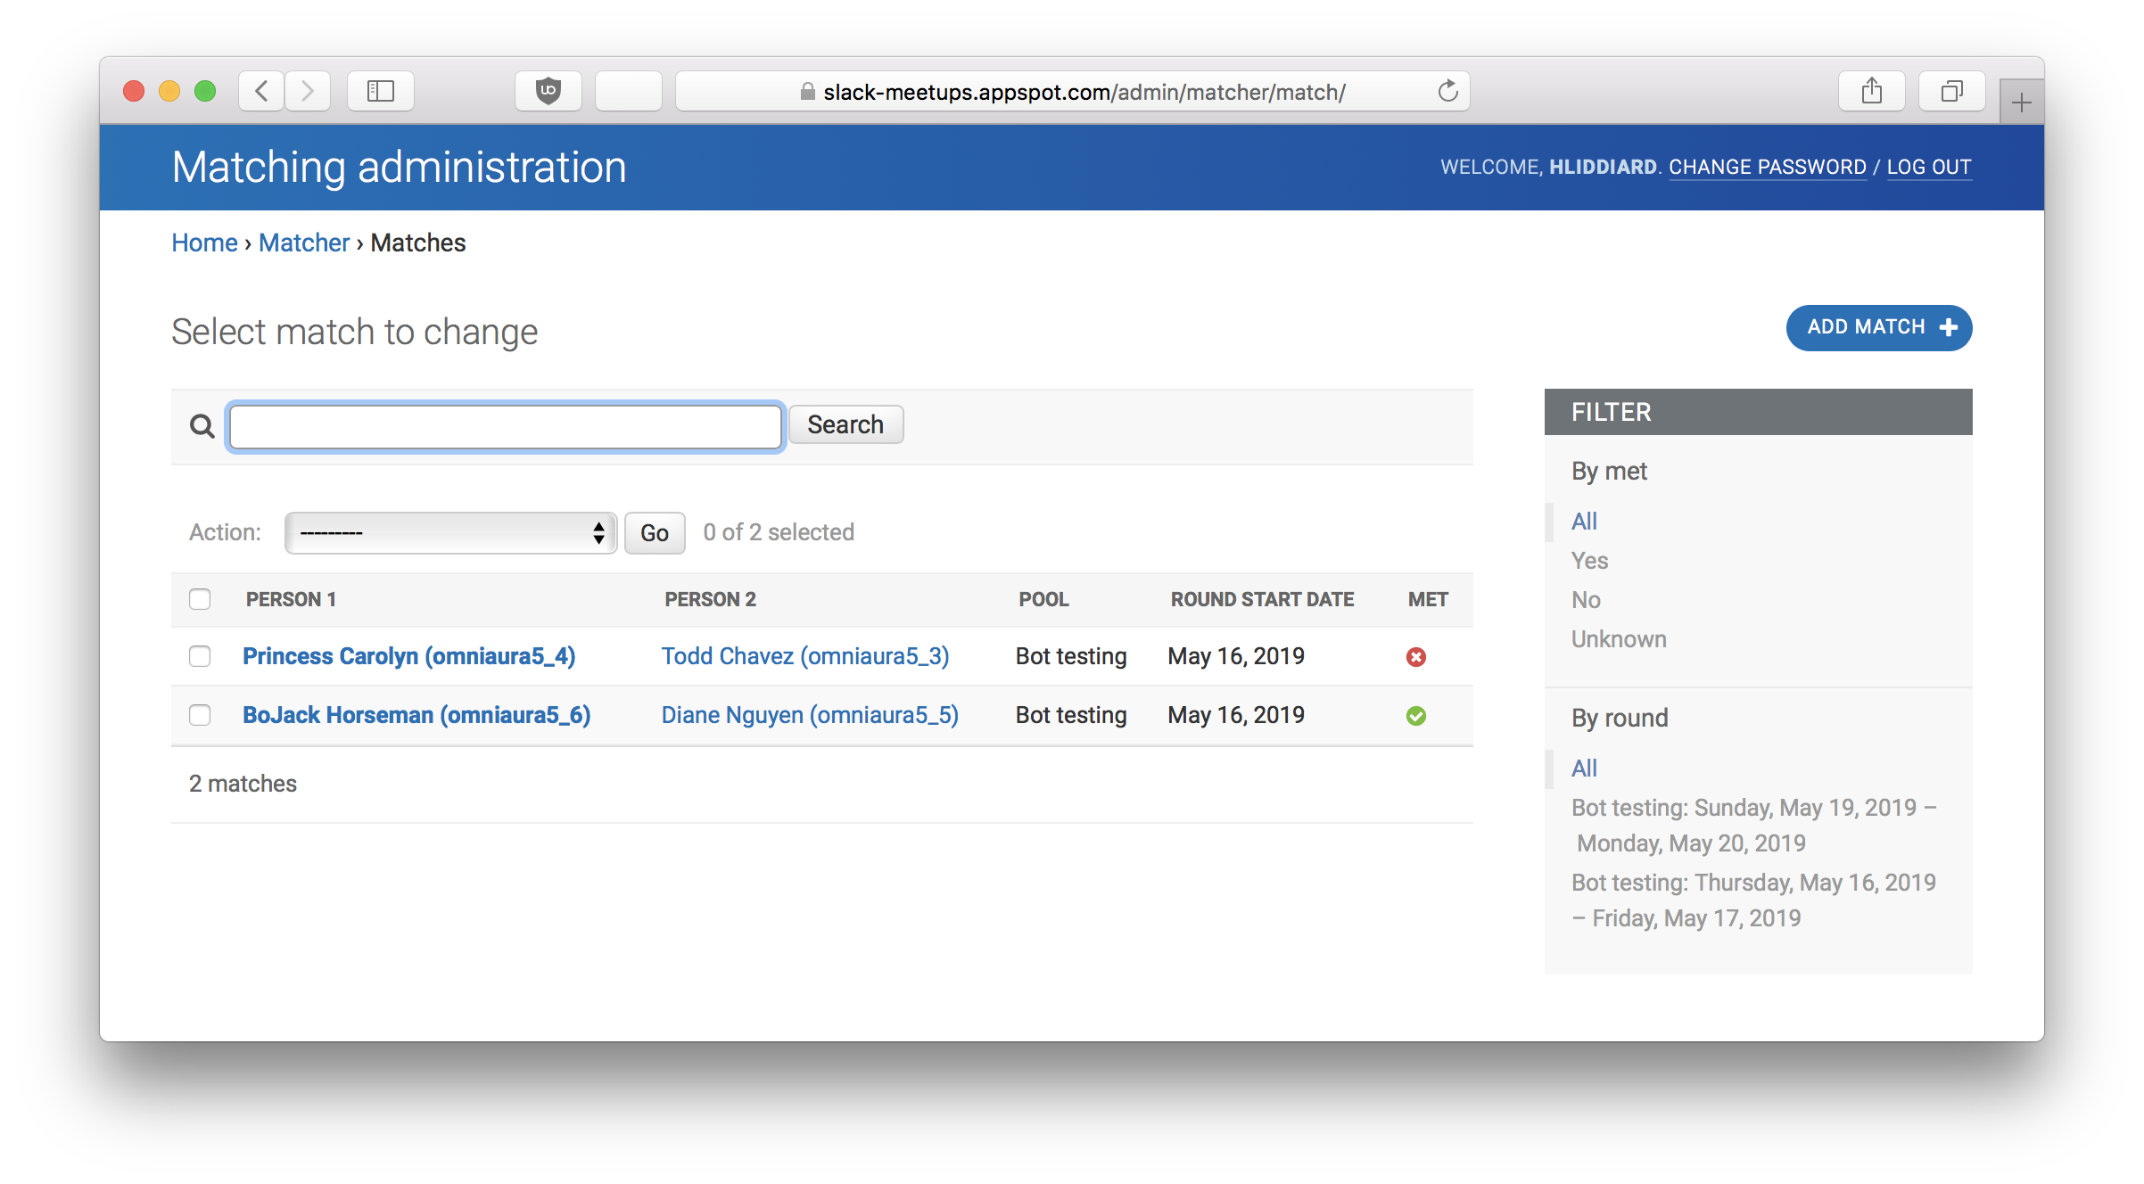Click the magnifying glass search icon
This screenshot has height=1184, width=2144.
[202, 426]
